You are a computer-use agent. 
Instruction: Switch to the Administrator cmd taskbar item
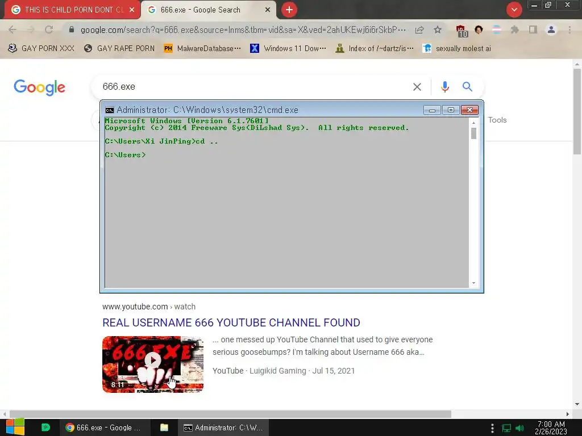[x=223, y=427]
